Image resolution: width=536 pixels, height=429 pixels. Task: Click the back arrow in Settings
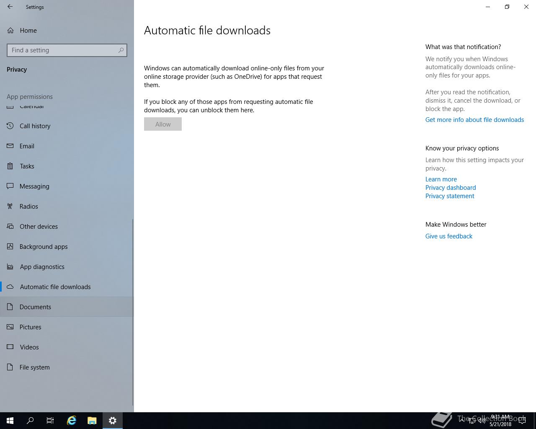(10, 7)
